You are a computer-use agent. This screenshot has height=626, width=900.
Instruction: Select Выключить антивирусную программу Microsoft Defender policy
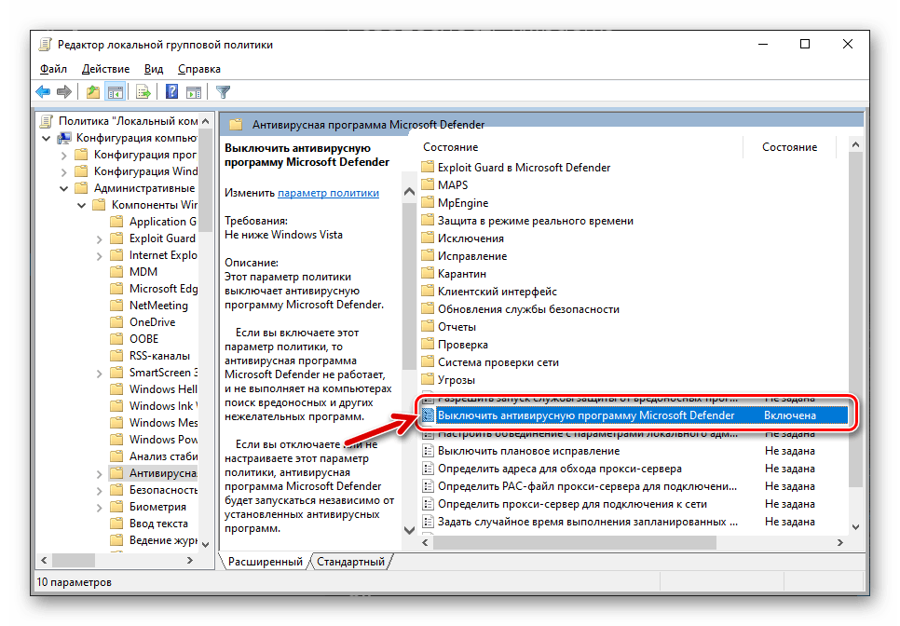click(634, 415)
